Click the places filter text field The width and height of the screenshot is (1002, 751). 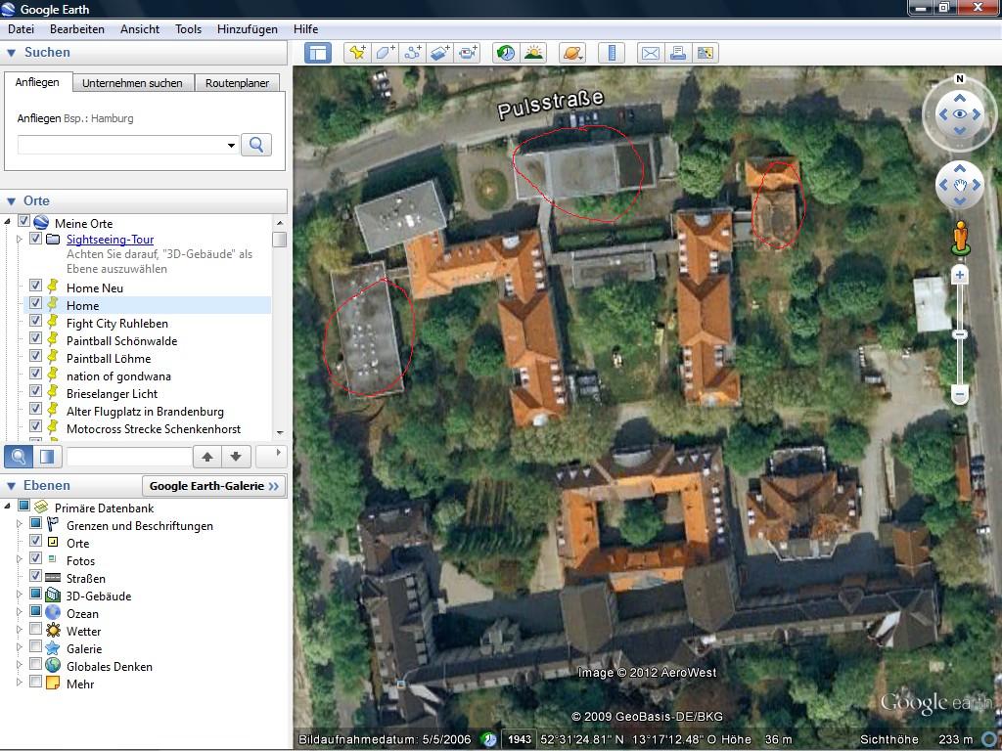tap(129, 457)
